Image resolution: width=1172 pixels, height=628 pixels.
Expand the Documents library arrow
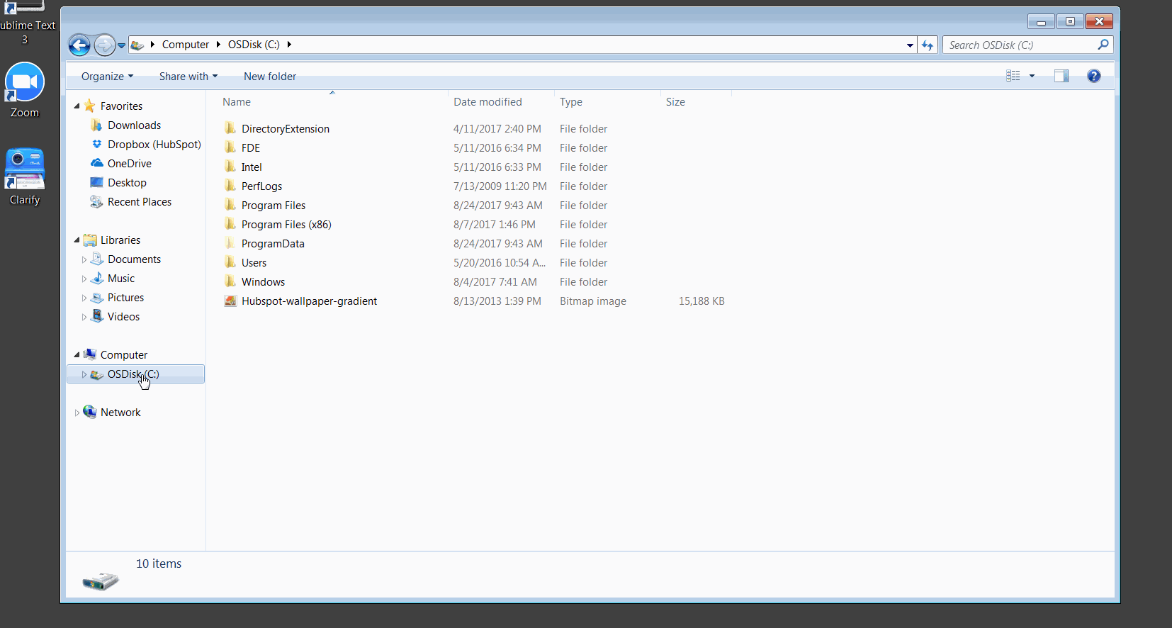(84, 259)
